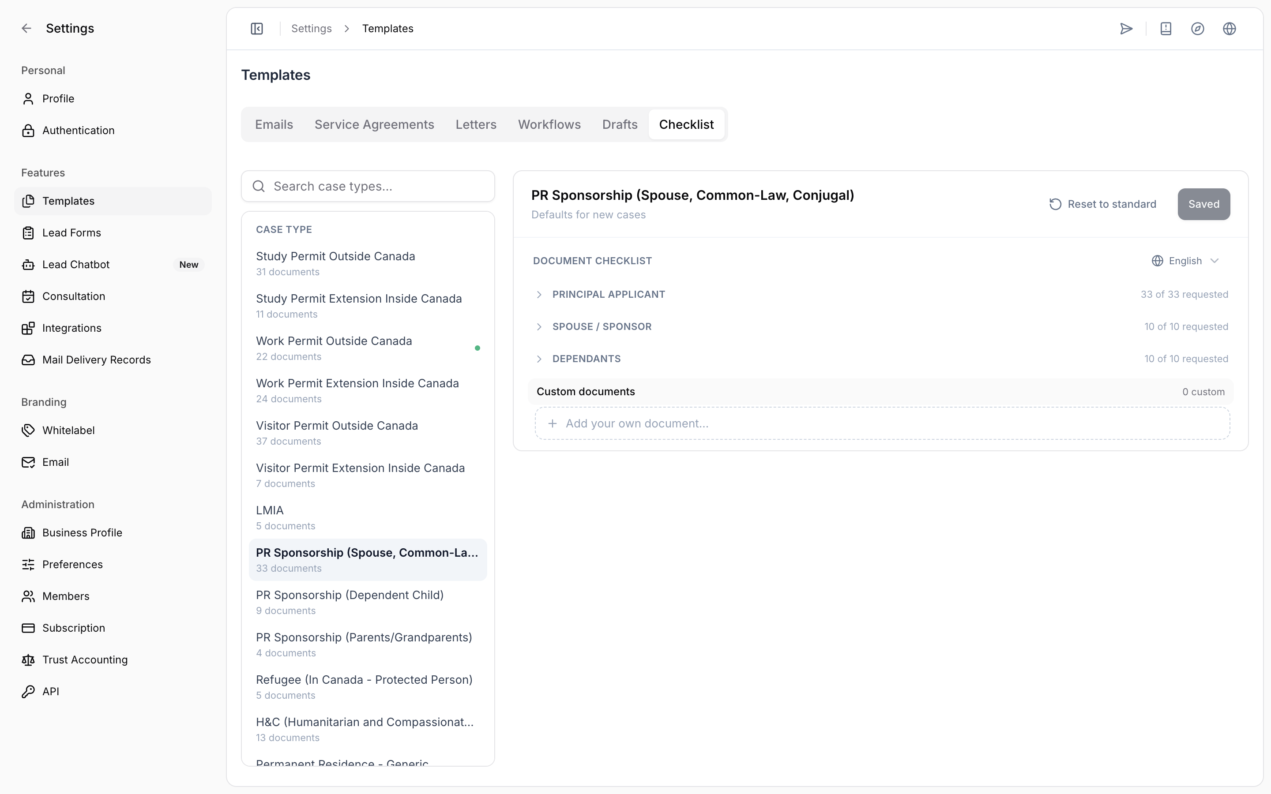The width and height of the screenshot is (1271, 794).
Task: Select Work Permit Extension Inside Canada
Action: coord(368,391)
